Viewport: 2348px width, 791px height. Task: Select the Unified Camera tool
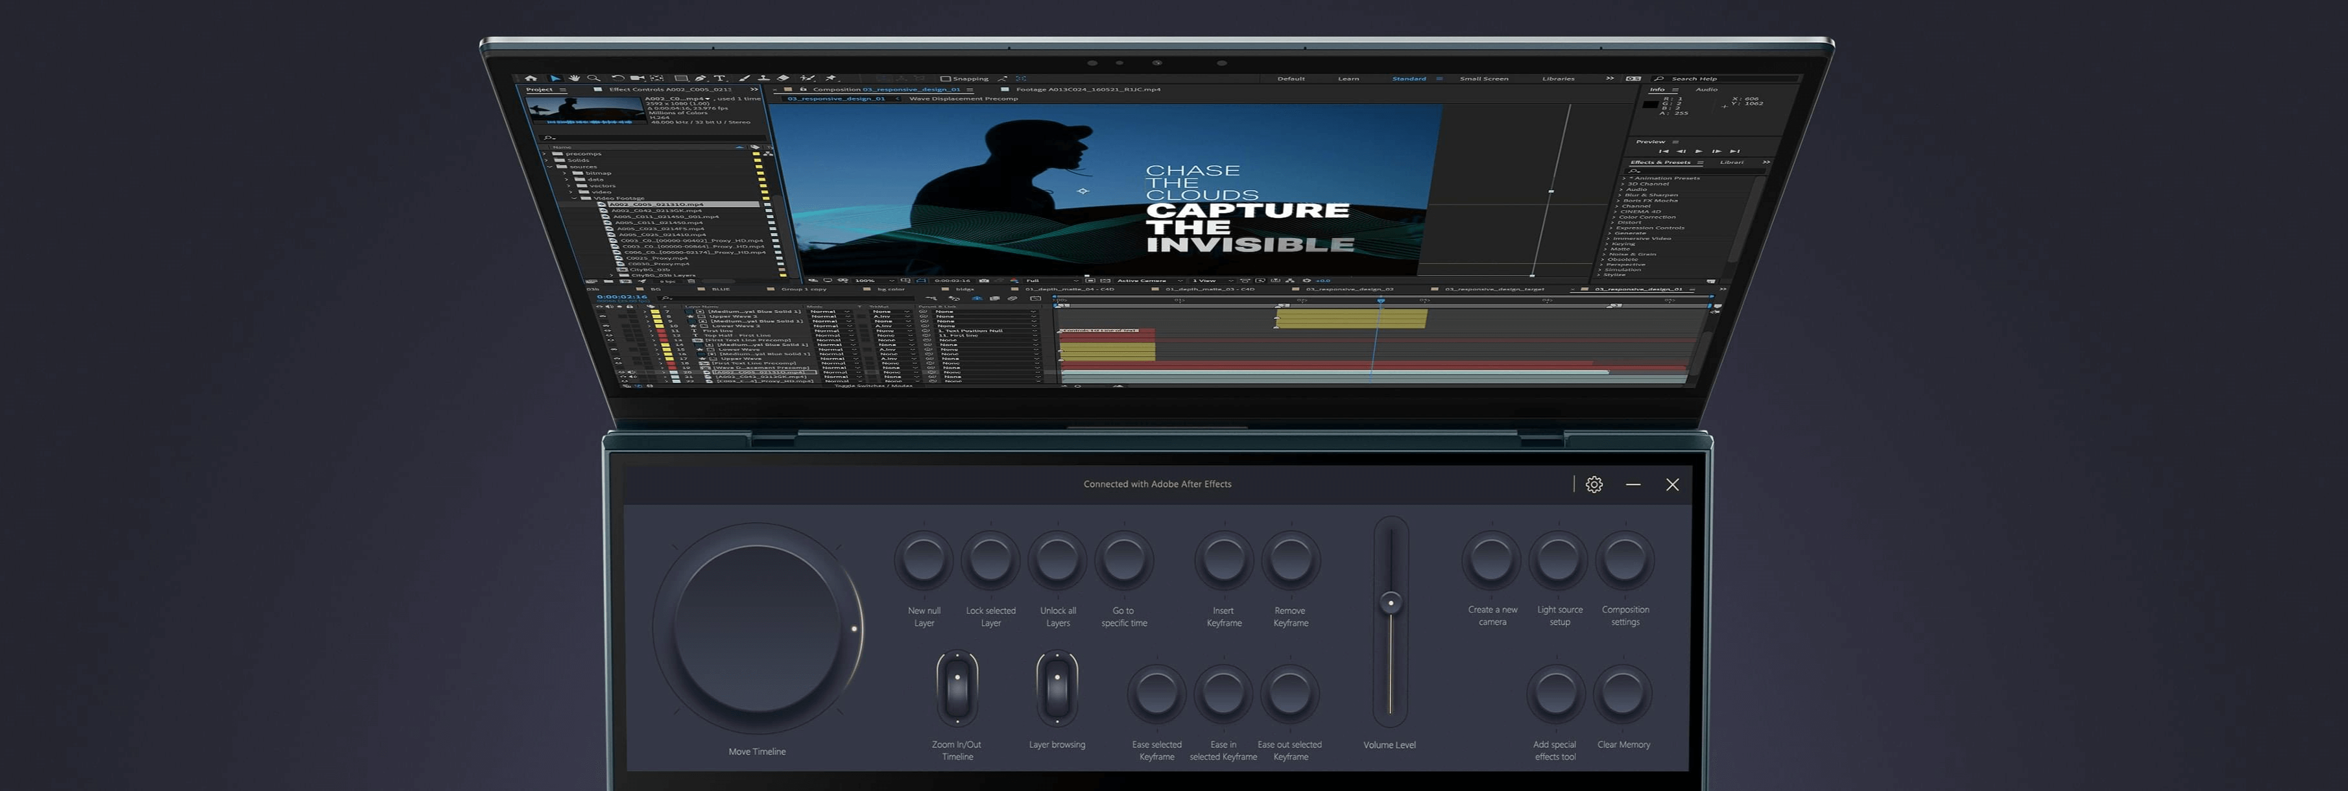coord(638,78)
